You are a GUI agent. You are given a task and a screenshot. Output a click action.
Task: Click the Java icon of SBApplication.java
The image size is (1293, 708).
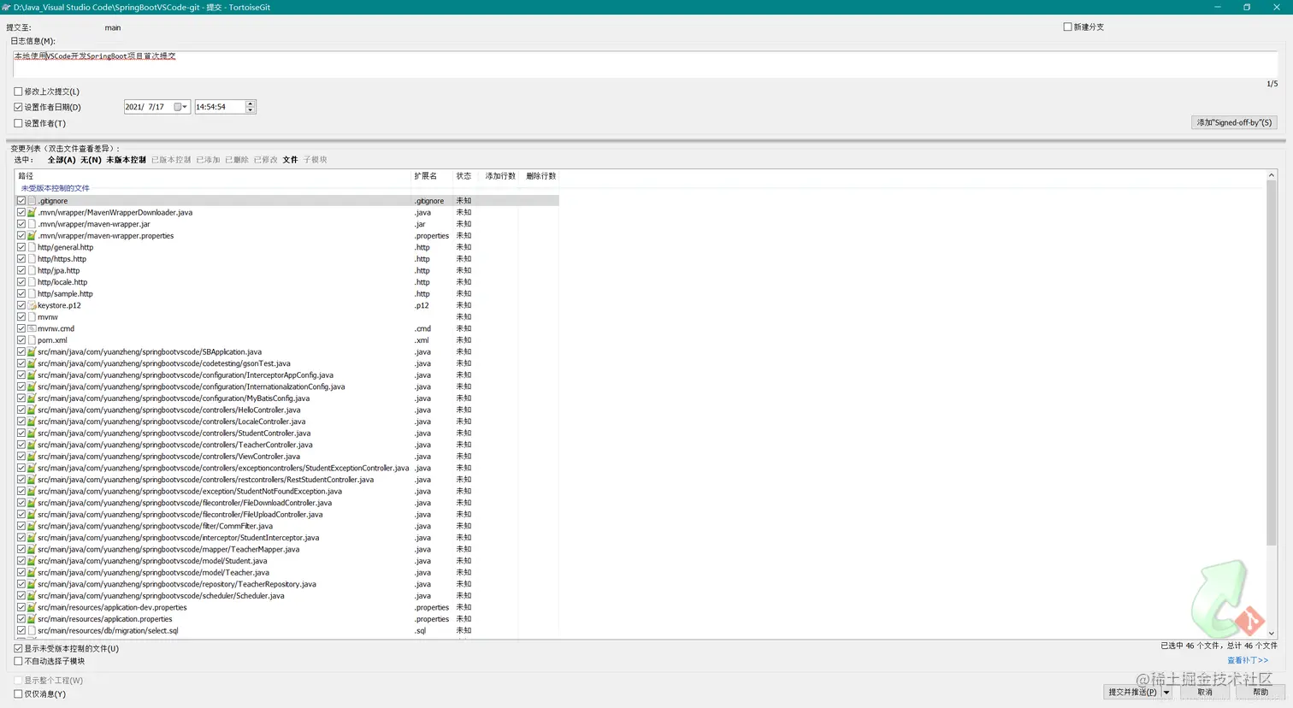[32, 351]
